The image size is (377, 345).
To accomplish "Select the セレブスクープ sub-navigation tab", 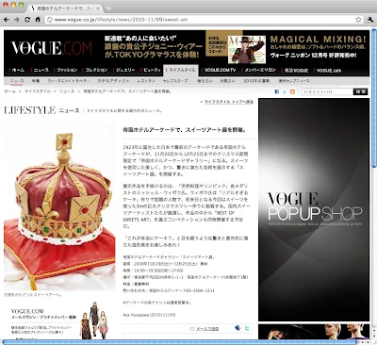I will pyautogui.click(x=175, y=81).
